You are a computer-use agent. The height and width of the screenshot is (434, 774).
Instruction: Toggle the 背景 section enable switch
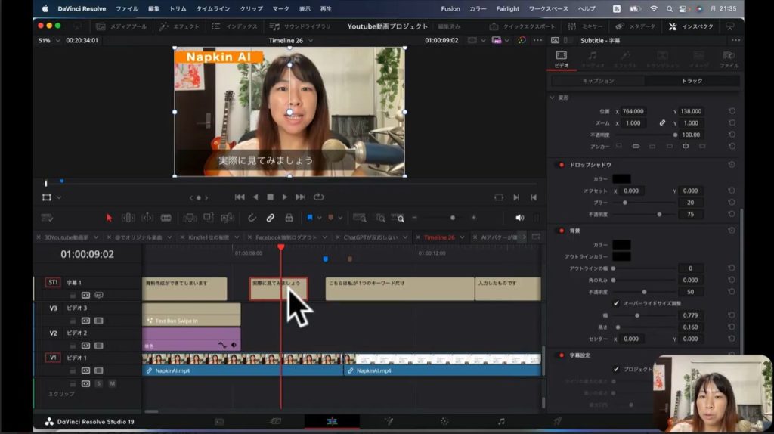tap(560, 231)
